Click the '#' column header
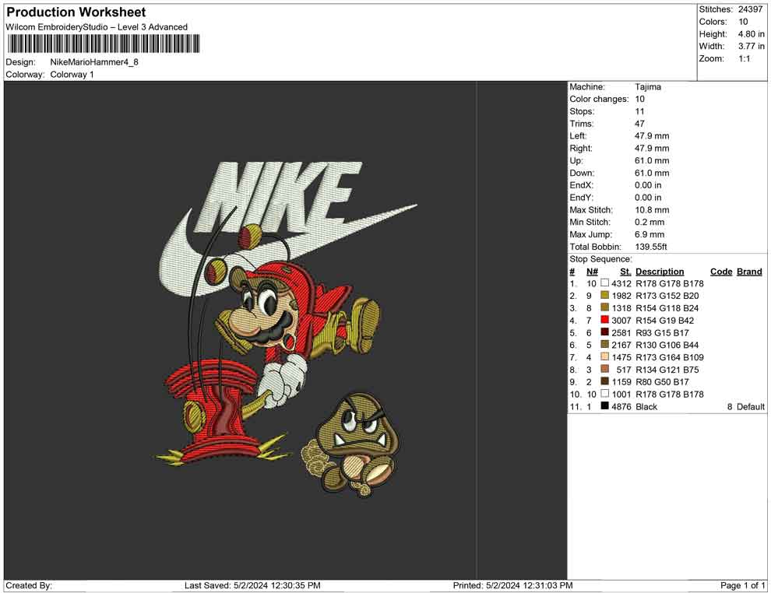Viewport: 771px width, 593px height. (x=572, y=272)
